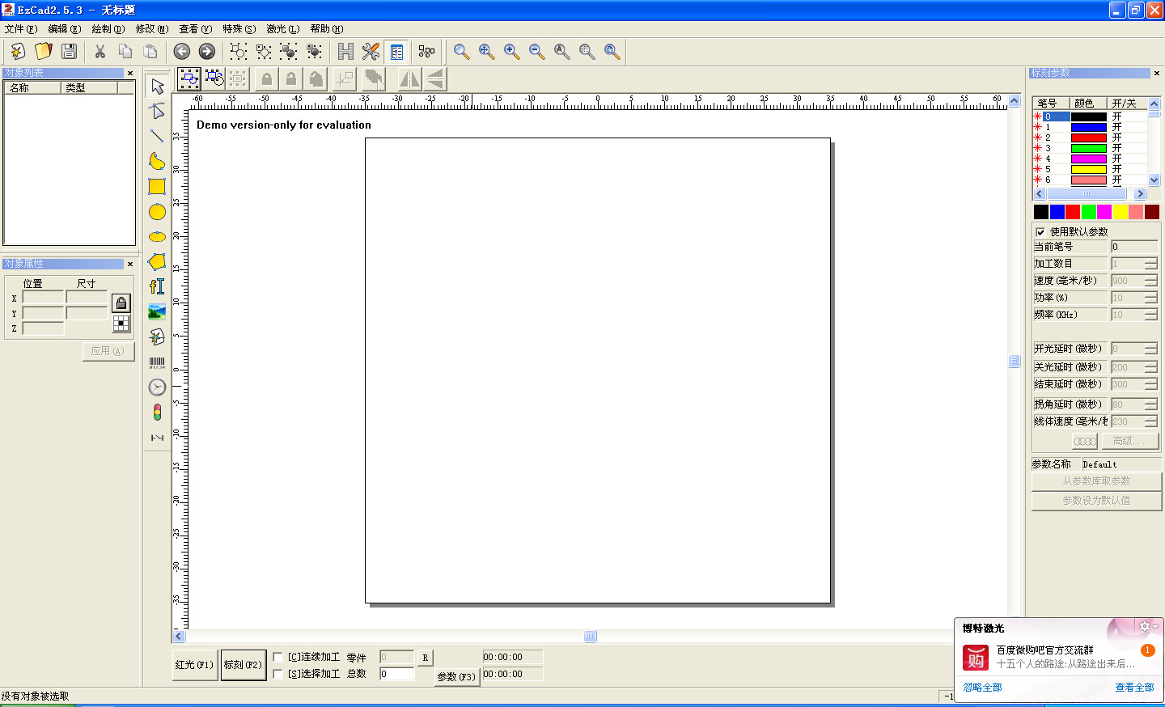
Task: Select the Text tool
Action: tap(158, 286)
